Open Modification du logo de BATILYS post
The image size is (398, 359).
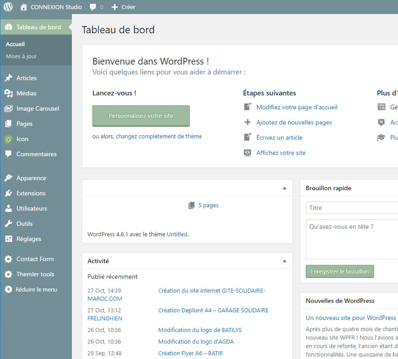point(200,330)
